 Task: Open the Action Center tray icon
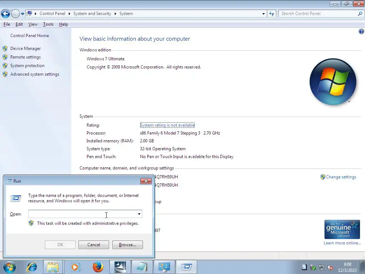coord(304,267)
